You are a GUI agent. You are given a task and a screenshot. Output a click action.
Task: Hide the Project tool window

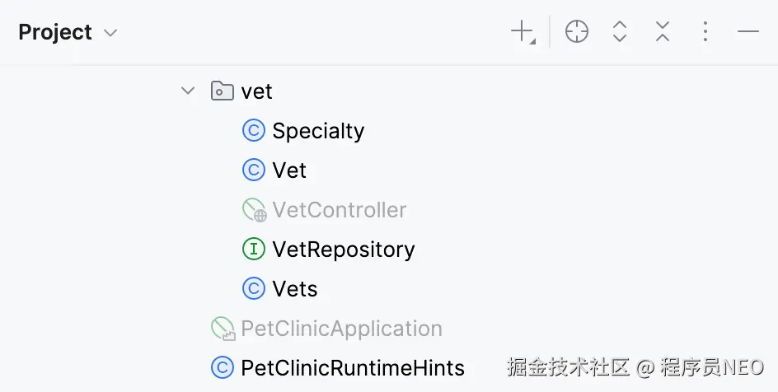(x=748, y=32)
